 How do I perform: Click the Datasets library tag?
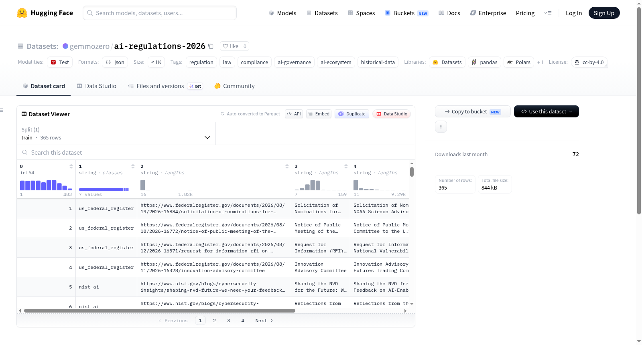[447, 62]
